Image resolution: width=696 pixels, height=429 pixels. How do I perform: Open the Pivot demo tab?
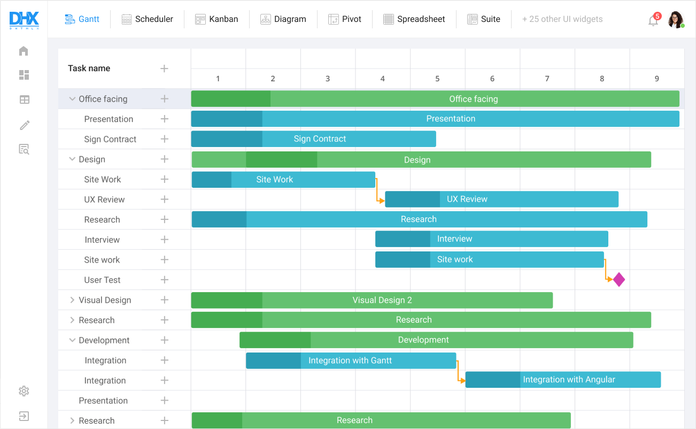click(345, 19)
